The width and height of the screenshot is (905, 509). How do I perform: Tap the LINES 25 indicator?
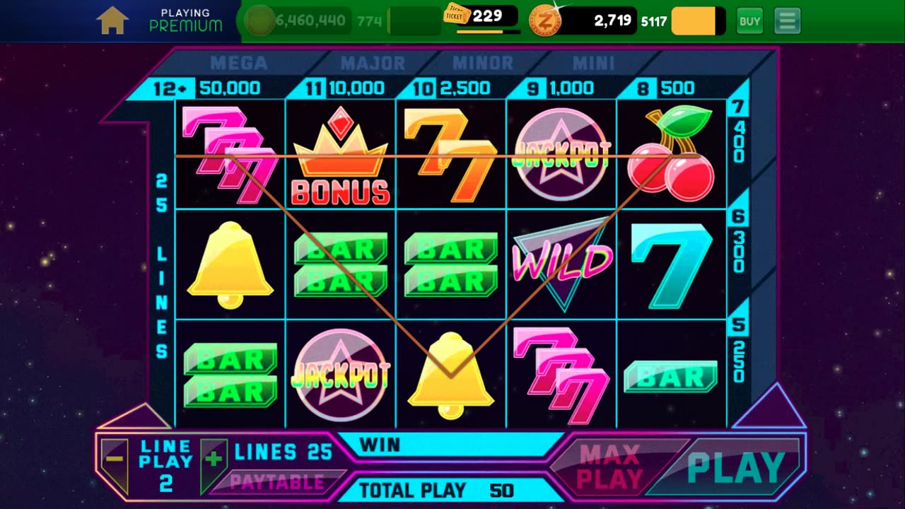pyautogui.click(x=284, y=452)
